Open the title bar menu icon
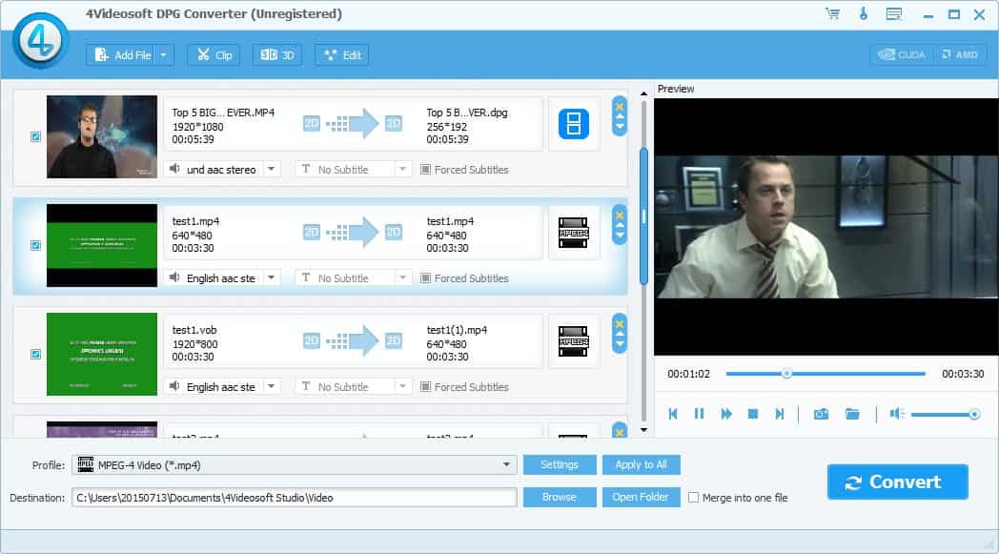 point(894,13)
